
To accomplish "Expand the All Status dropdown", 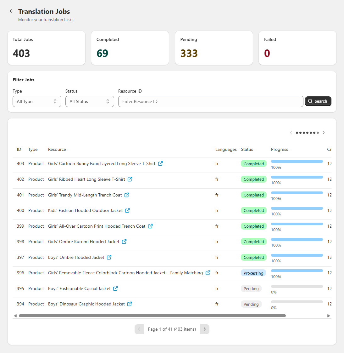I will pyautogui.click(x=90, y=101).
